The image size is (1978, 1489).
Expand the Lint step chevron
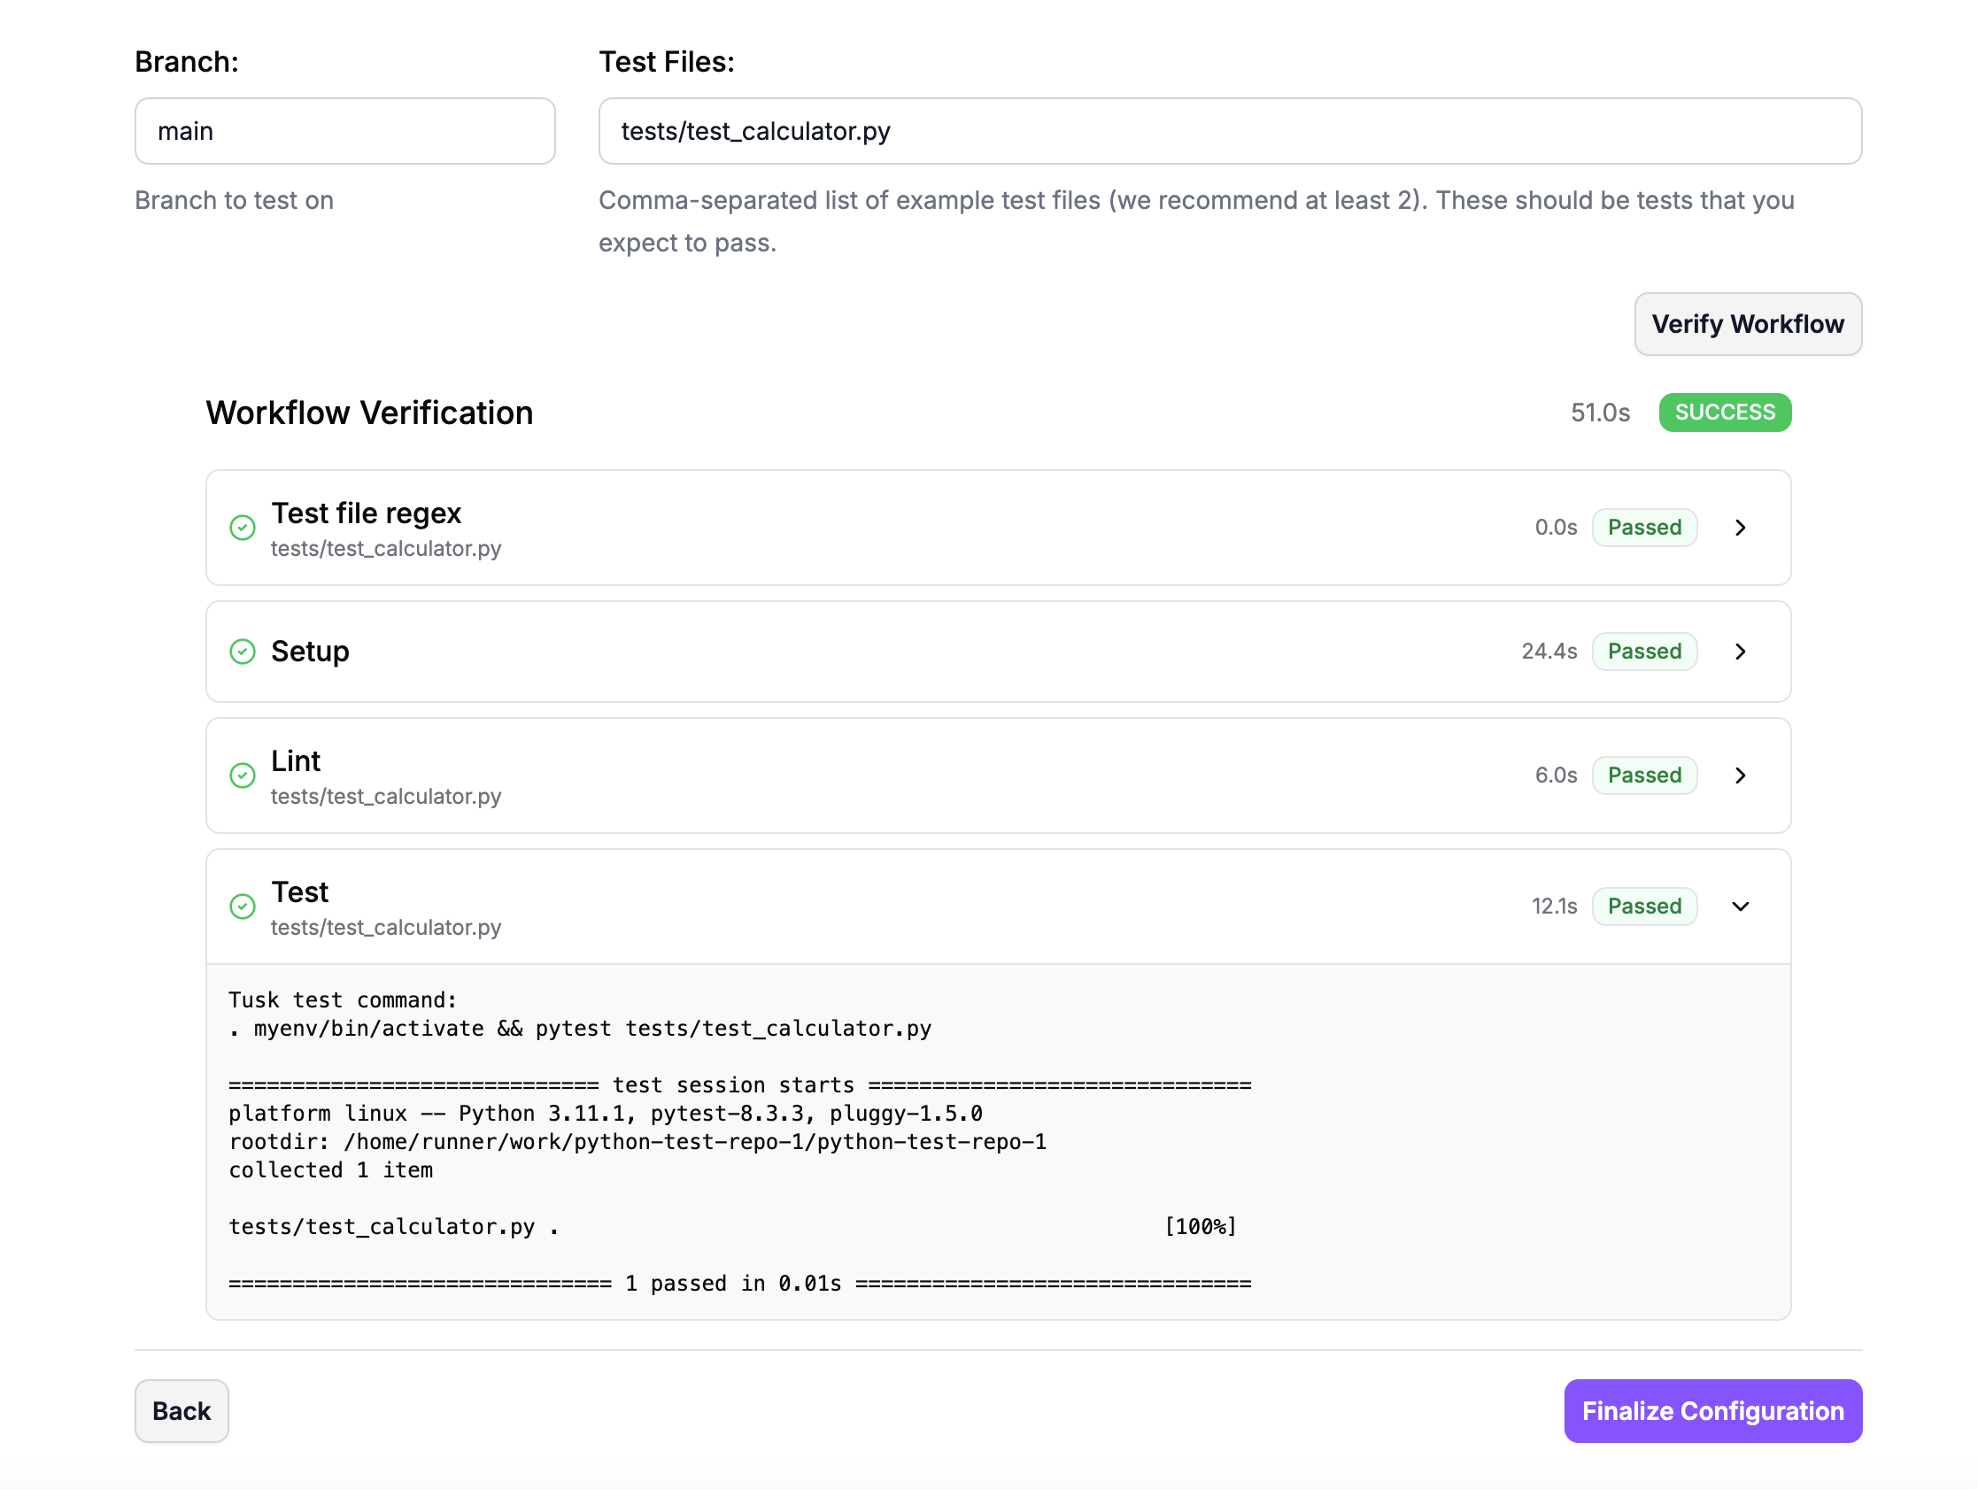(1740, 775)
